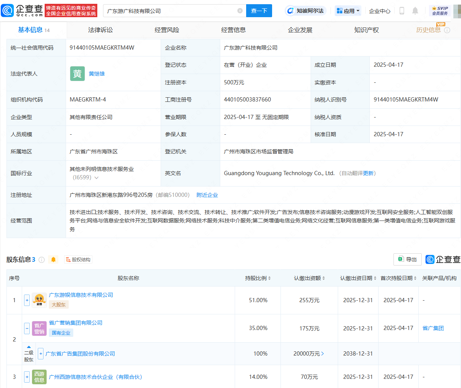Viewport: 461px width, 388px height.
Task: Switch to the 知识产权 tab
Action: click(x=366, y=30)
